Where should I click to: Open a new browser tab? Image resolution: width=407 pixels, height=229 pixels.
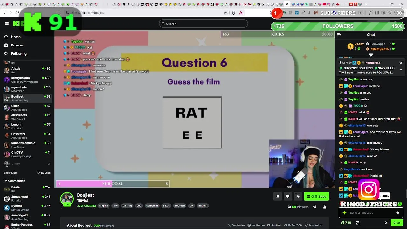pyautogui.click(x=366, y=4)
